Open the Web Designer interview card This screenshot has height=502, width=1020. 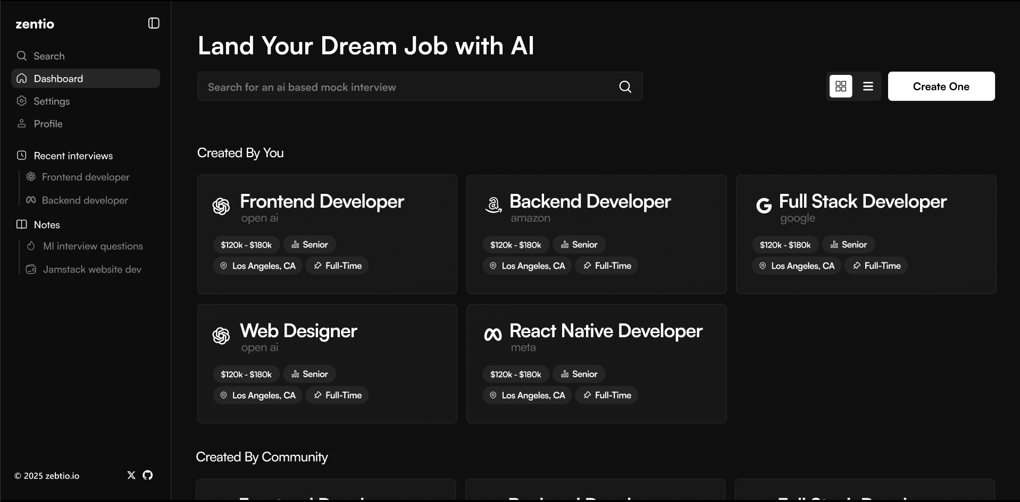327,363
